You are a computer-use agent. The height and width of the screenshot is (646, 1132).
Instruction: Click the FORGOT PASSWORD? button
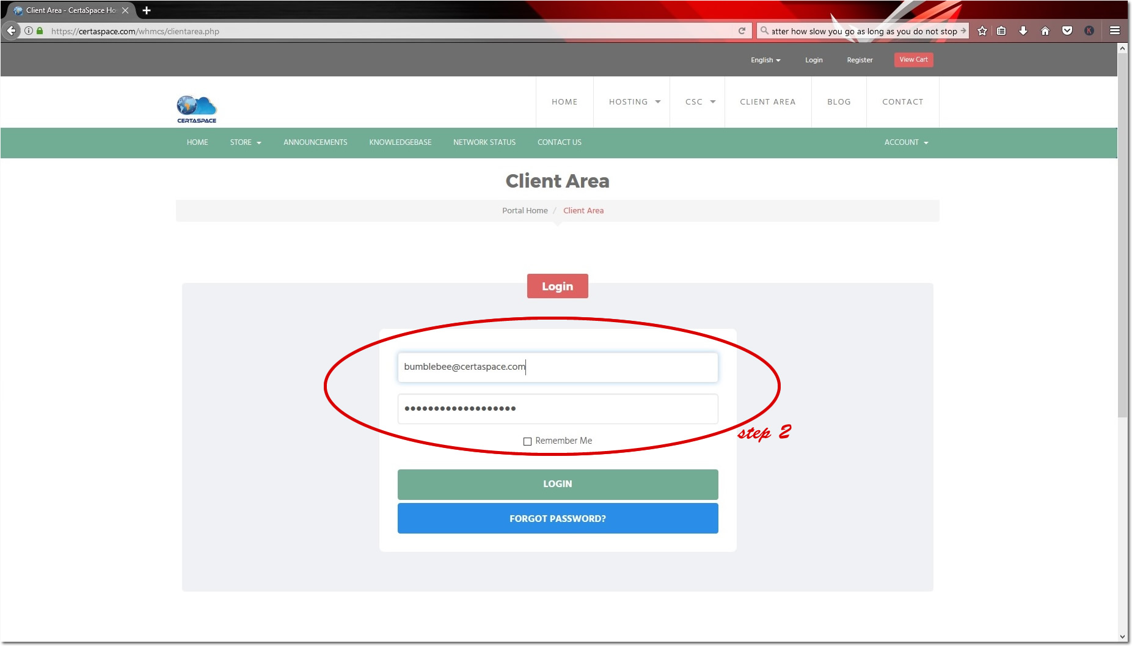tap(558, 518)
